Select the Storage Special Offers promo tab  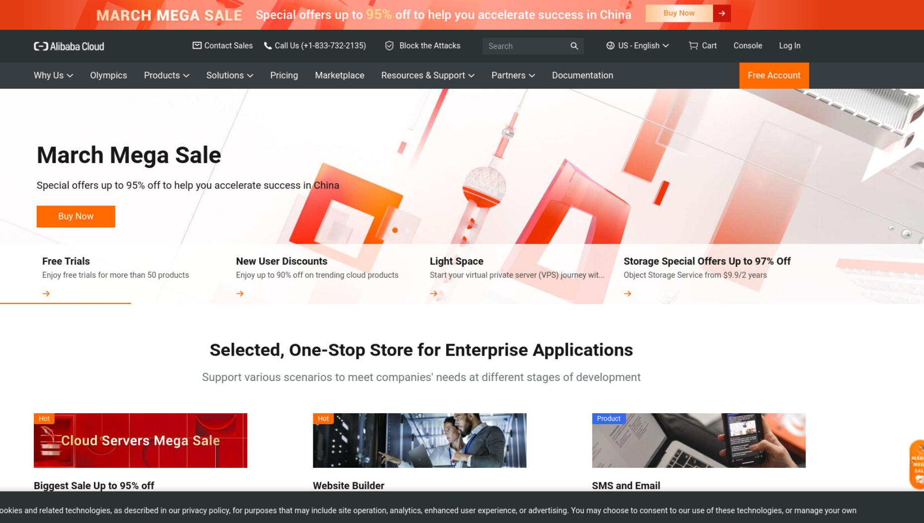coord(707,276)
